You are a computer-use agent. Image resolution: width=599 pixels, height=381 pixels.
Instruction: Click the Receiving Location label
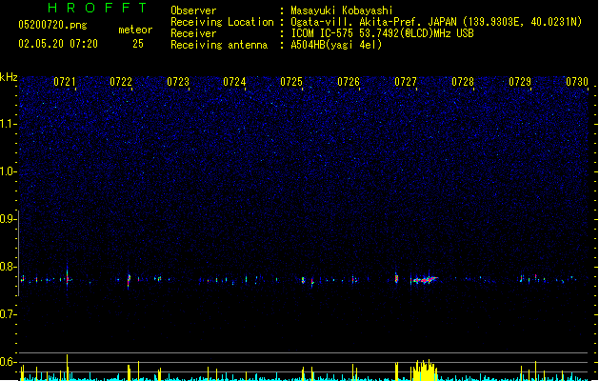click(222, 22)
